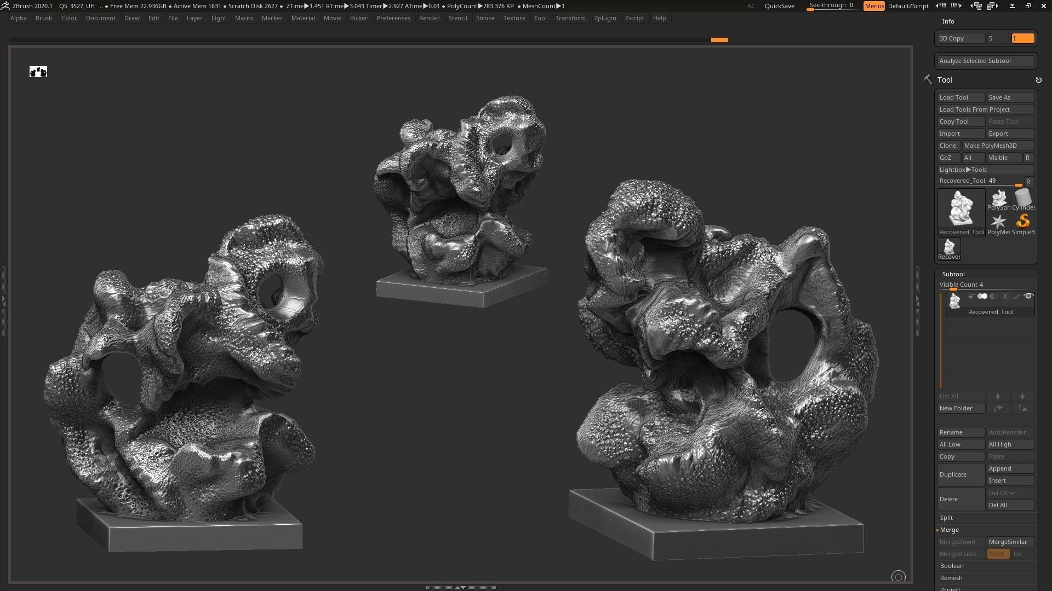
Task: Open the large Recovered_Tool current tool thumbnail
Action: (961, 212)
